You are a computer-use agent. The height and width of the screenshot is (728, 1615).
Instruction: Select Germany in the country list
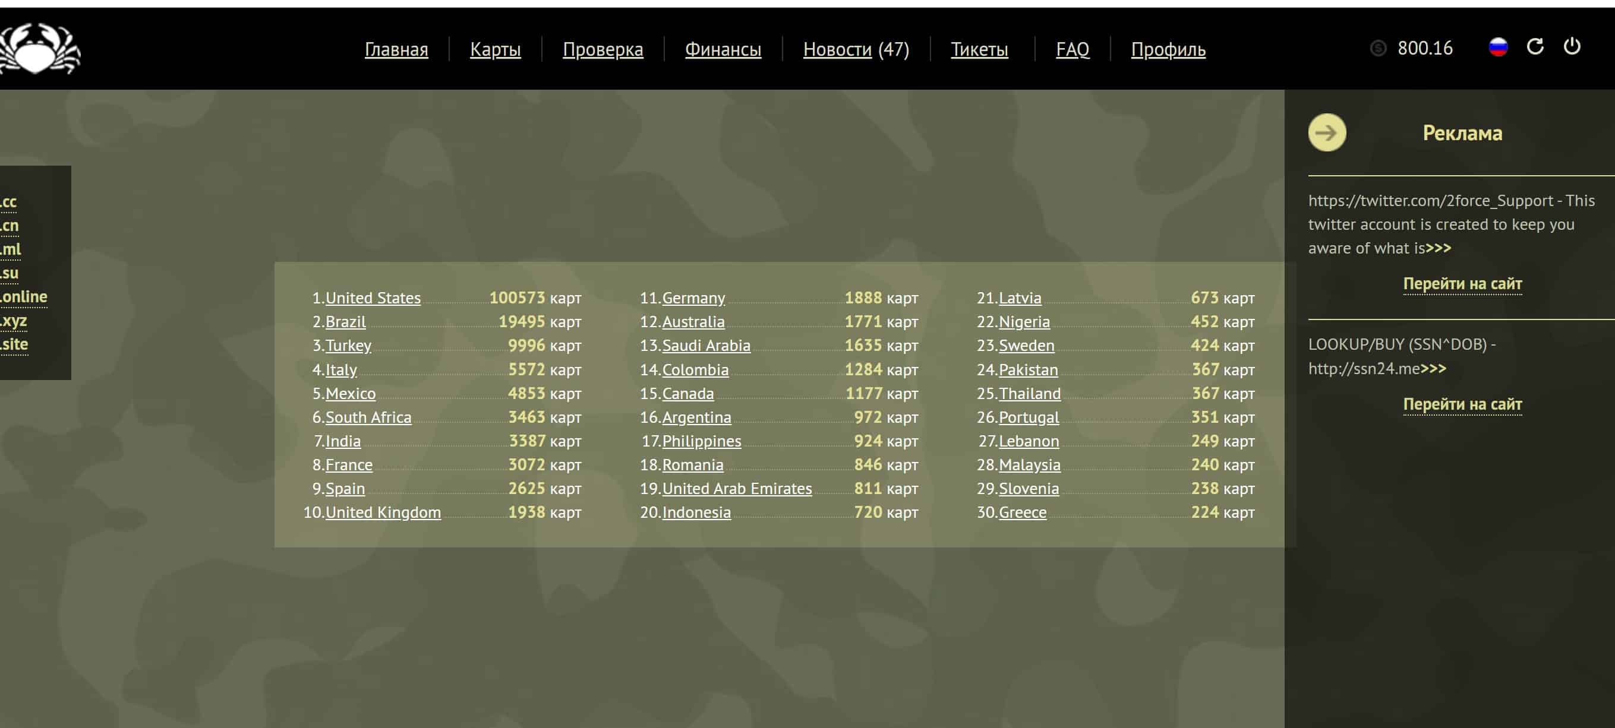(693, 298)
